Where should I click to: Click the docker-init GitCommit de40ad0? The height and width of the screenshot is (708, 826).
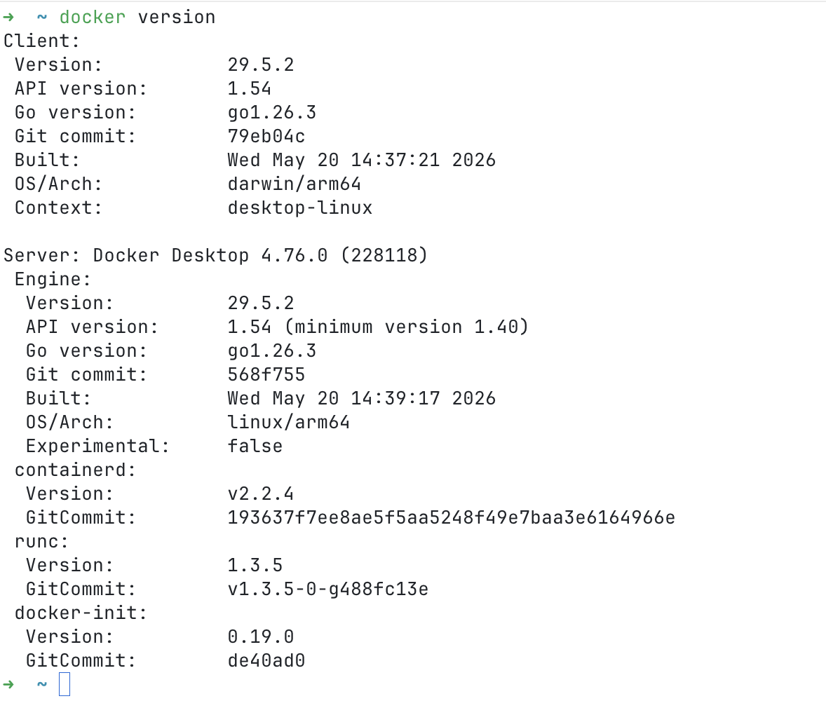pos(266,660)
